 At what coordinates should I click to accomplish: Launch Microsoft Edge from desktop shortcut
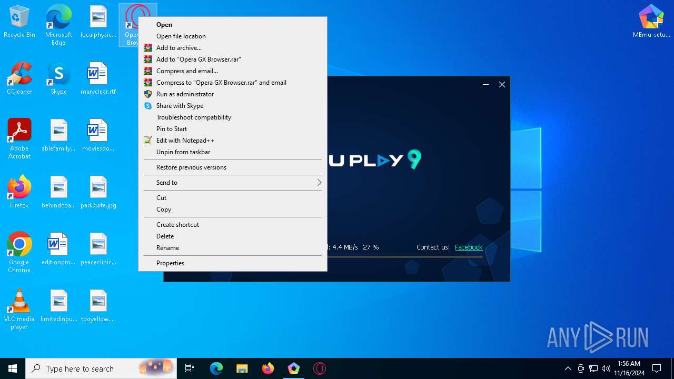click(x=58, y=25)
